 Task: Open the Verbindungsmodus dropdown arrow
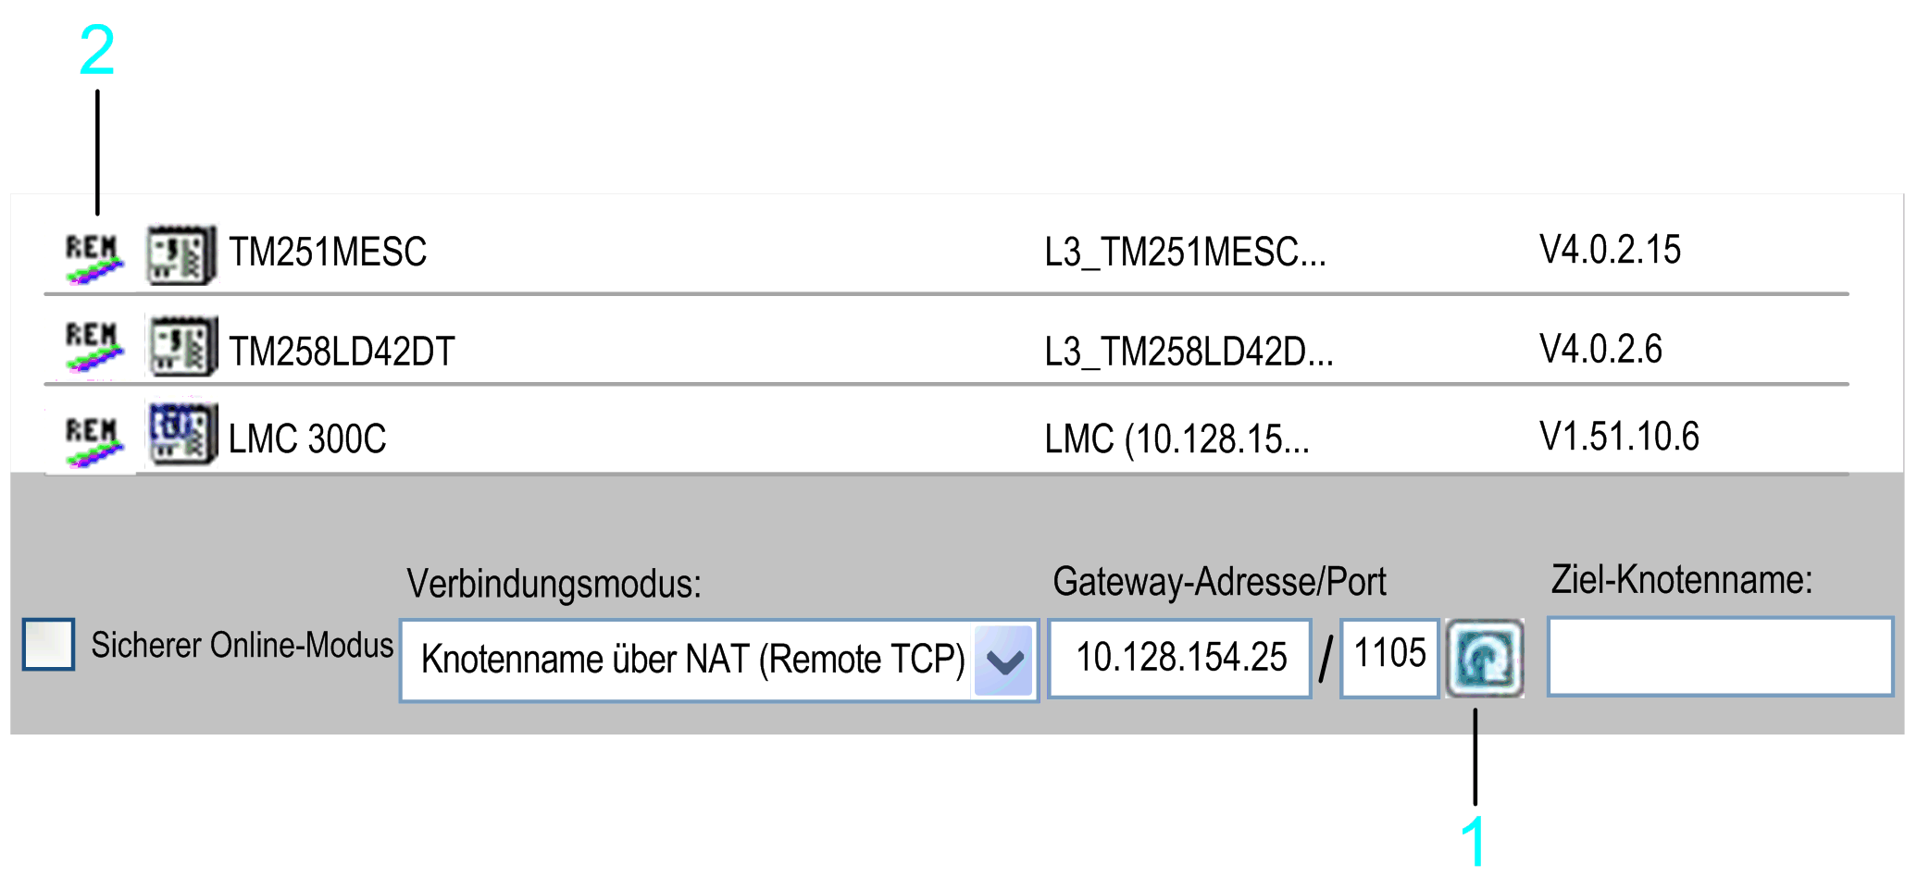click(x=1003, y=661)
